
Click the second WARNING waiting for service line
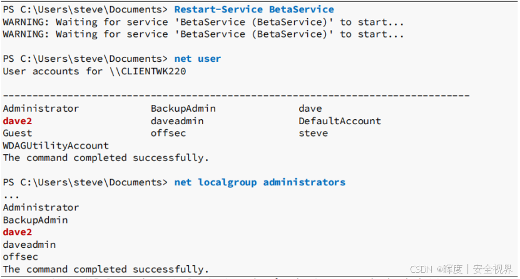pyautogui.click(x=203, y=34)
